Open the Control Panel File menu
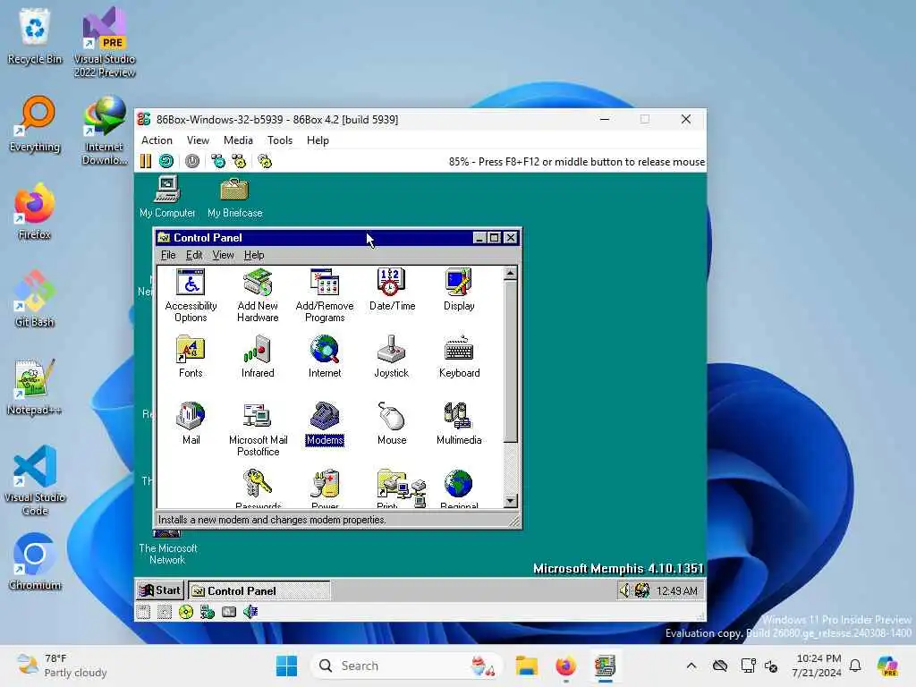The width and height of the screenshot is (916, 687). click(x=167, y=255)
